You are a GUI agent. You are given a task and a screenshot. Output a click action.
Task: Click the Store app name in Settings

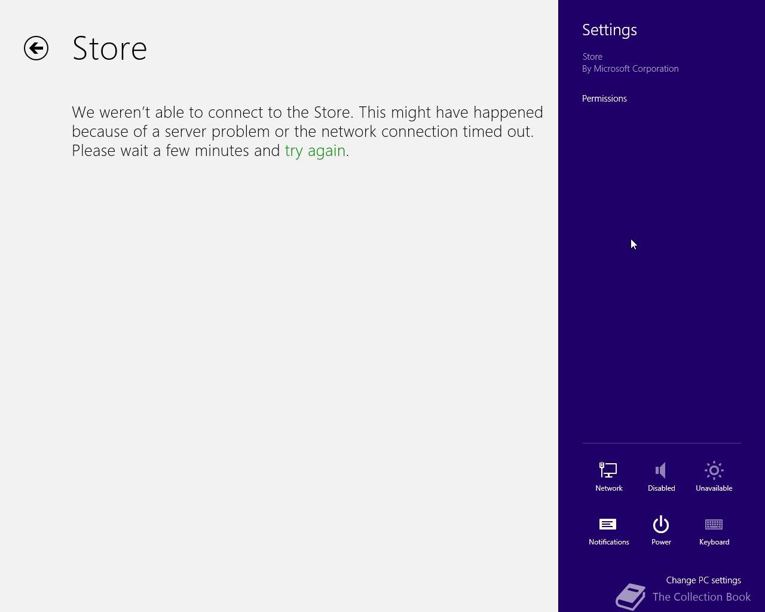click(592, 57)
